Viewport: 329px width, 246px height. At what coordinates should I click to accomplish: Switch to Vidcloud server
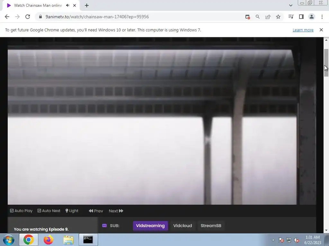[182, 226]
